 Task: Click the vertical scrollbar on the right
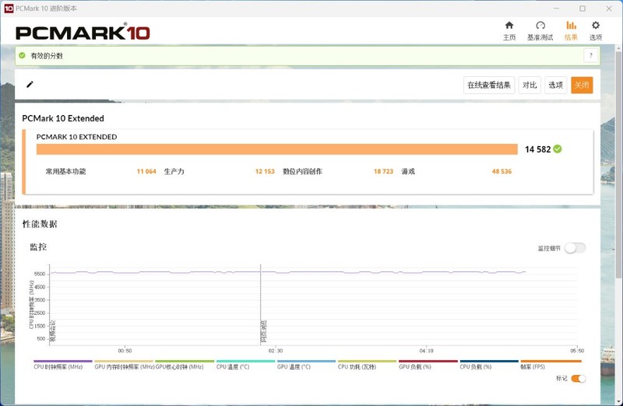coord(618,166)
